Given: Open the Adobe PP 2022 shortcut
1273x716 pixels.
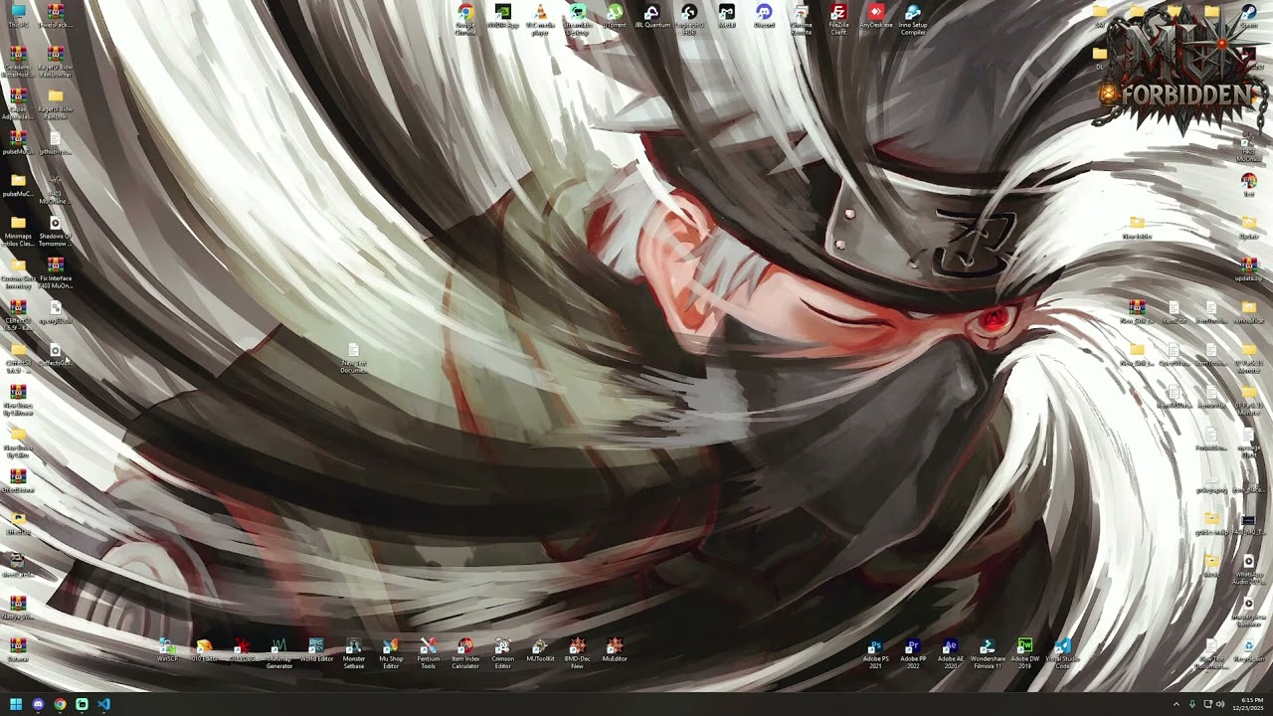Looking at the screenshot, I should click(913, 653).
